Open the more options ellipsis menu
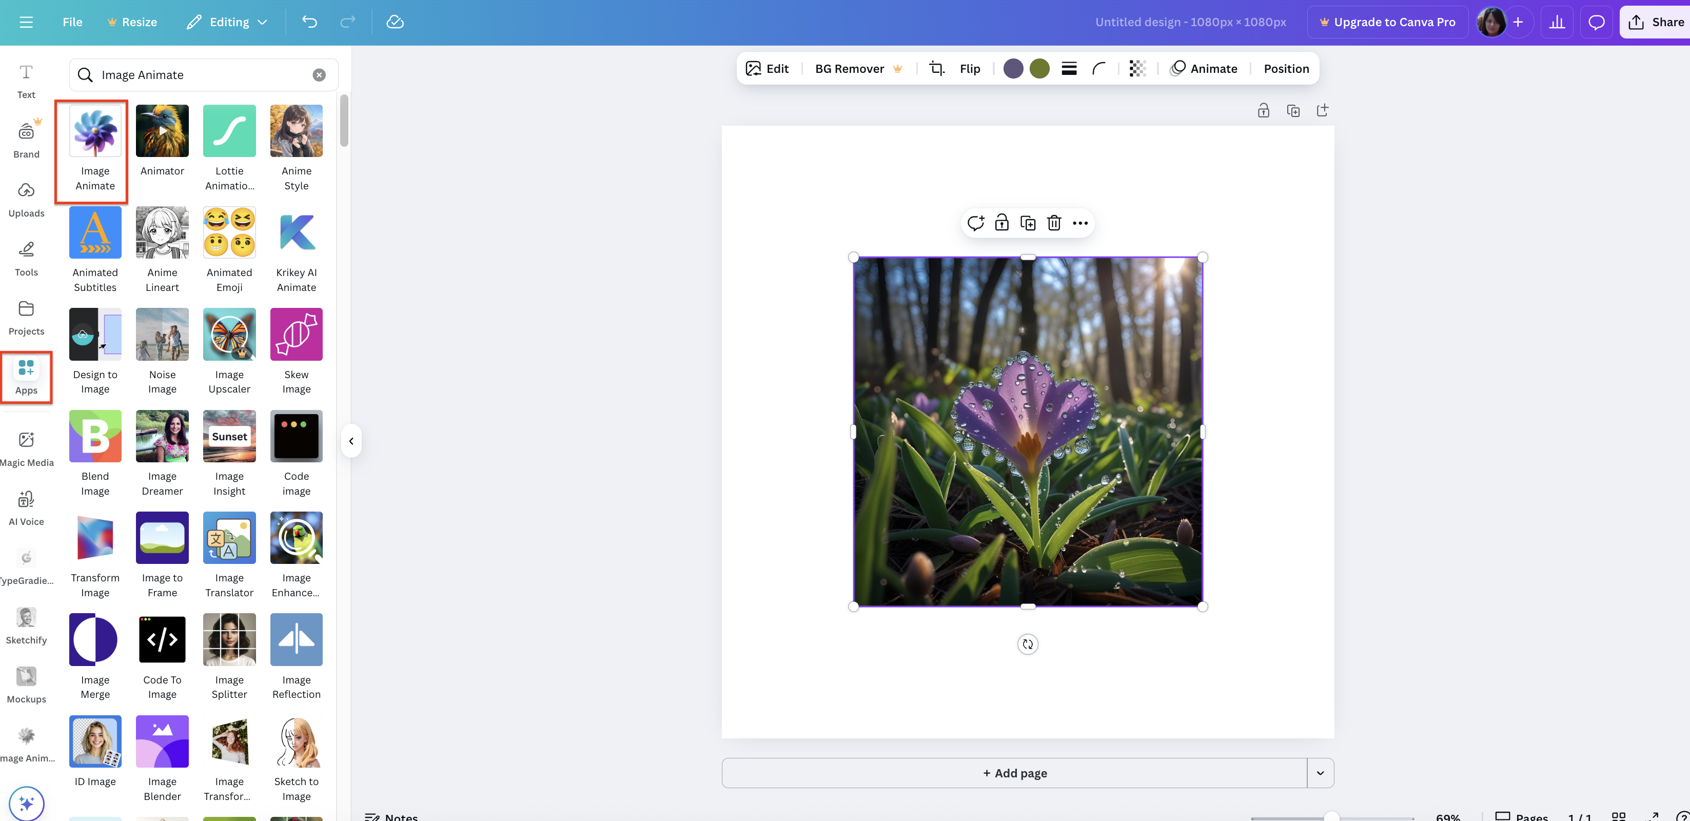 click(1080, 223)
